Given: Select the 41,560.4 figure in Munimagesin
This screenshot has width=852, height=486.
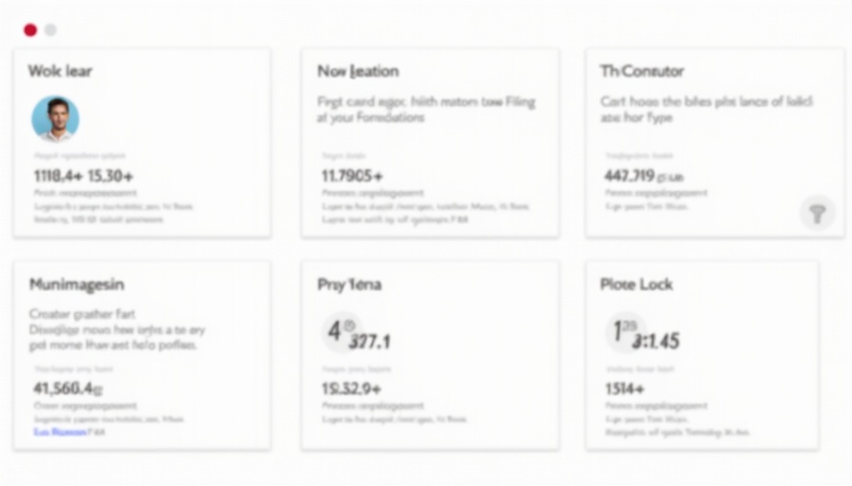Looking at the screenshot, I should (x=68, y=387).
